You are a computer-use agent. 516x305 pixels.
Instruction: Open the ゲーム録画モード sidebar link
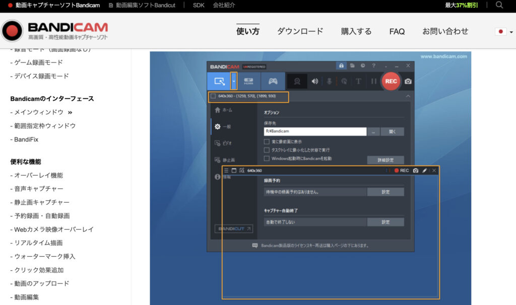[x=38, y=62]
